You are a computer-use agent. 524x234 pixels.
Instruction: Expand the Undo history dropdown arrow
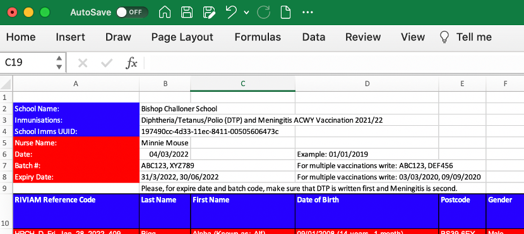coord(246,13)
